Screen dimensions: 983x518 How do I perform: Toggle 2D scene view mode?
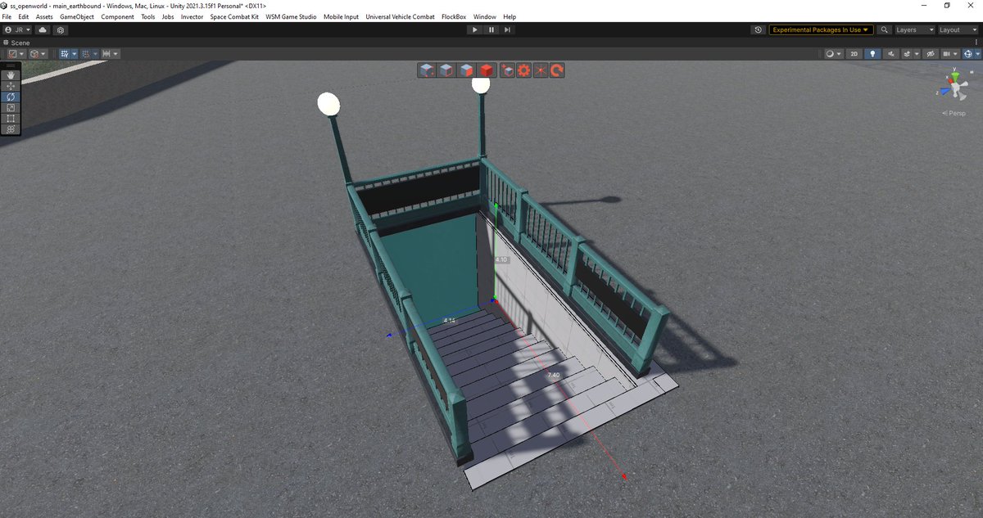pyautogui.click(x=854, y=53)
